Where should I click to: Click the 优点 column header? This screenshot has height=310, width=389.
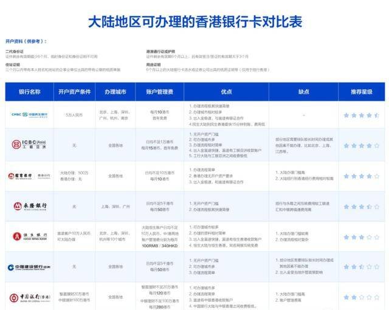coord(226,92)
